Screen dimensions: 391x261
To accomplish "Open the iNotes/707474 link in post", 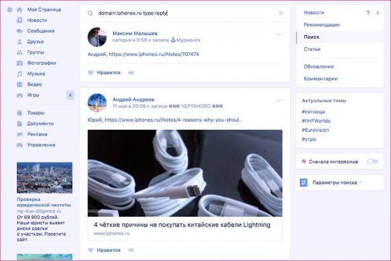I will [154, 54].
